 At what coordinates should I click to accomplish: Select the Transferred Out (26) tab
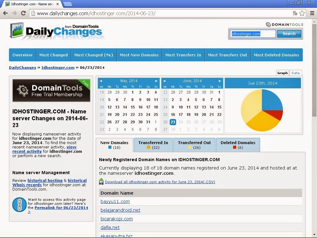point(194,145)
